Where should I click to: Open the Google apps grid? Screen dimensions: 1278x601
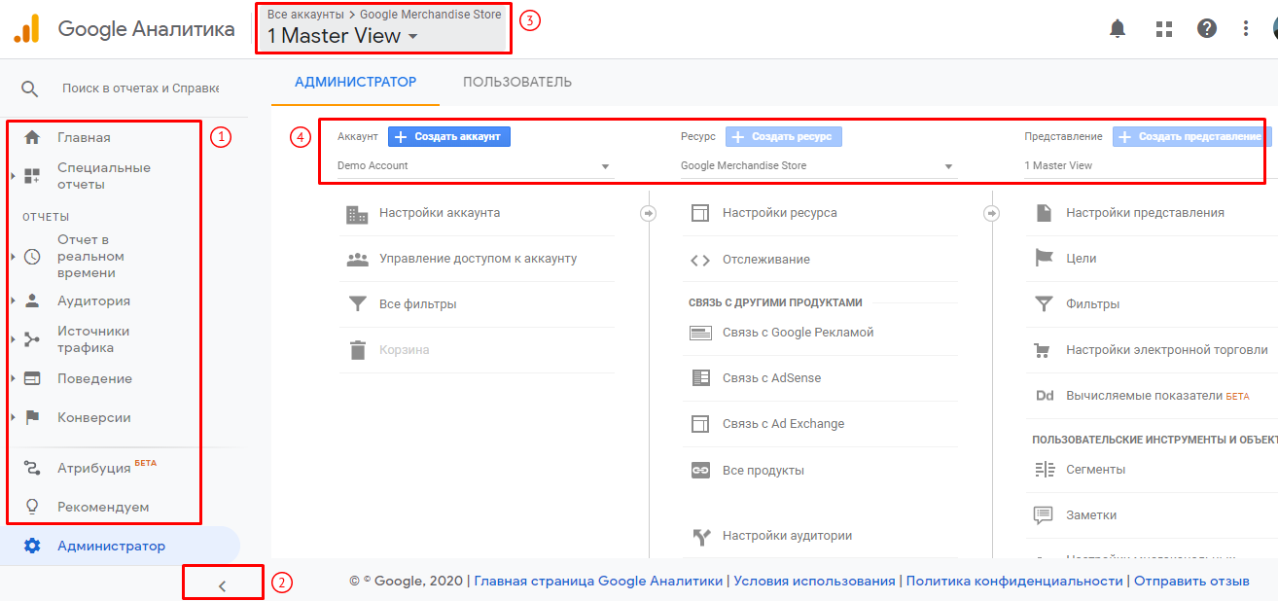coord(1163,29)
